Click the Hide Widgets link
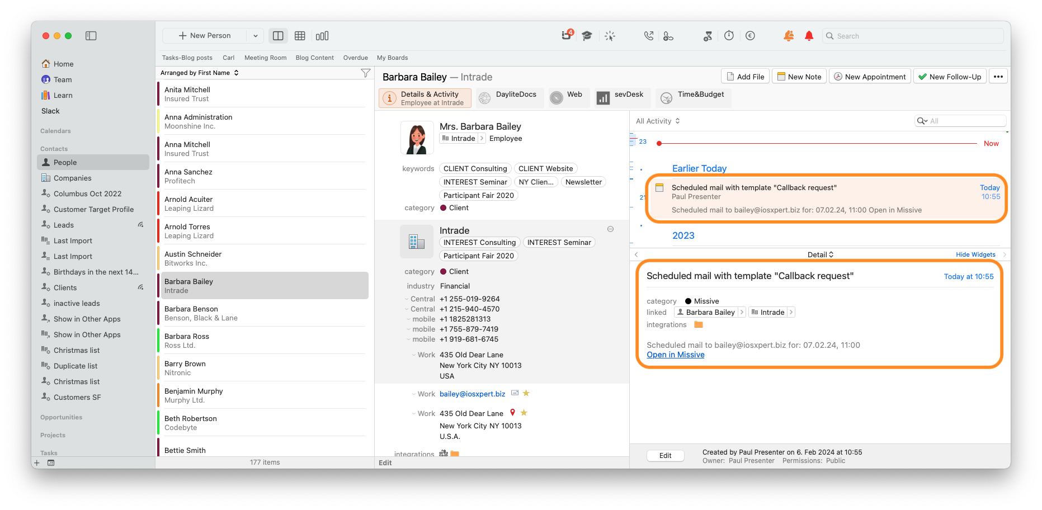 975,254
